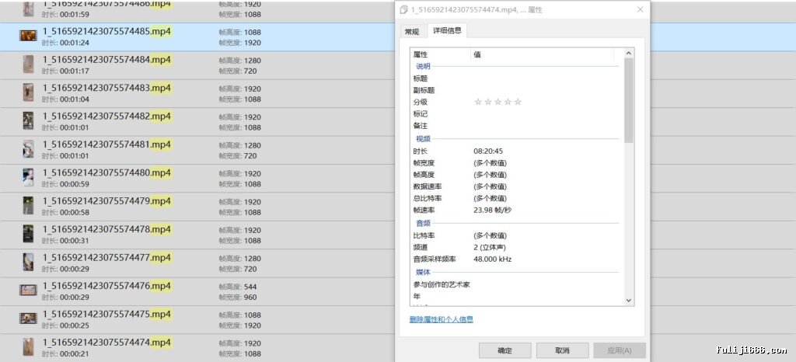Click the file icon in dialog title bar
796x362 pixels.
pyautogui.click(x=404, y=9)
